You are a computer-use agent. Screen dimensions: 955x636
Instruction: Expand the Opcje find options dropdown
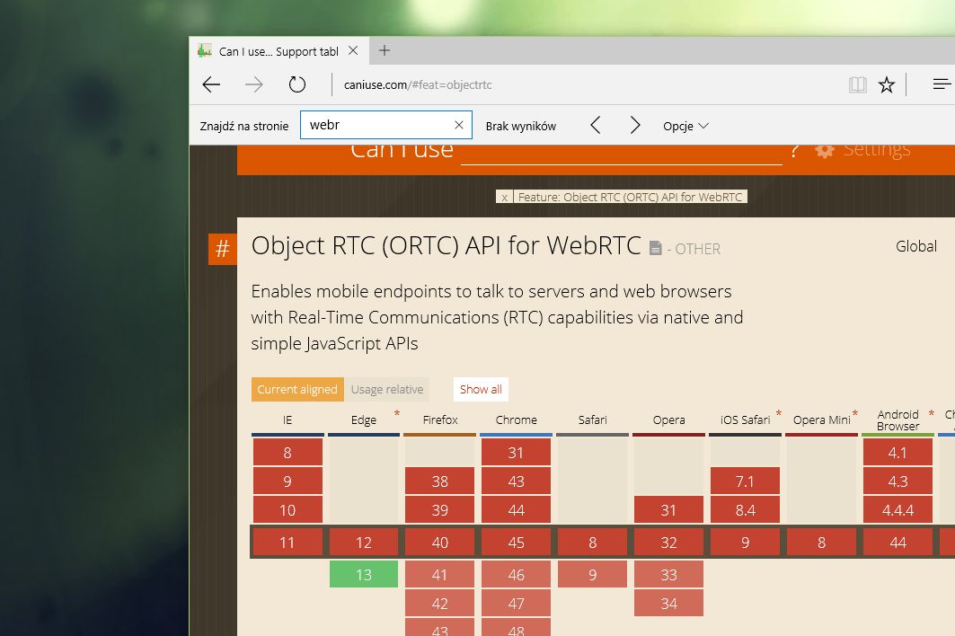tap(685, 126)
